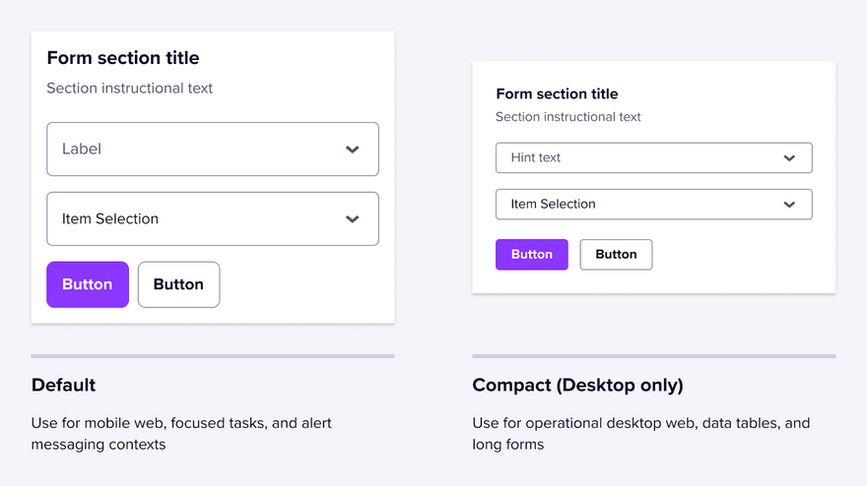Click the Compact (Desktop only) heading

pos(577,385)
